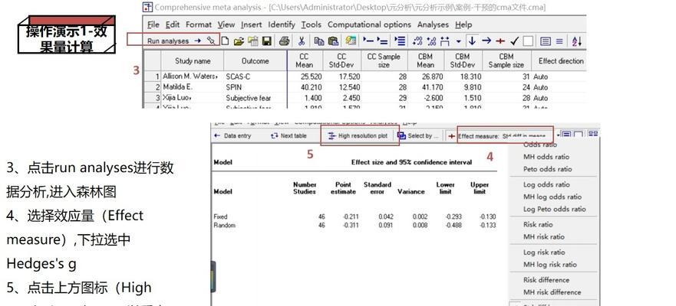Click the indent-lines alignment icon
Image resolution: width=676 pixels, height=306 pixels.
(x=400, y=41)
